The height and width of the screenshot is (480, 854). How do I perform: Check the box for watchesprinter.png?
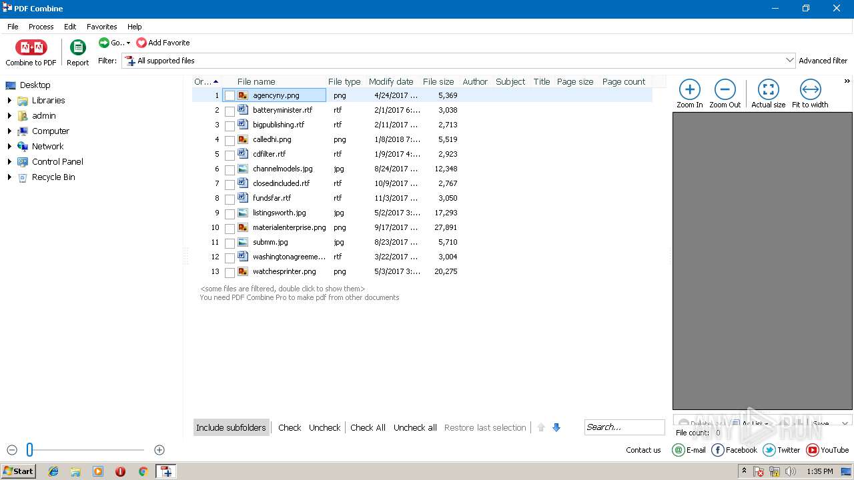[x=230, y=272]
